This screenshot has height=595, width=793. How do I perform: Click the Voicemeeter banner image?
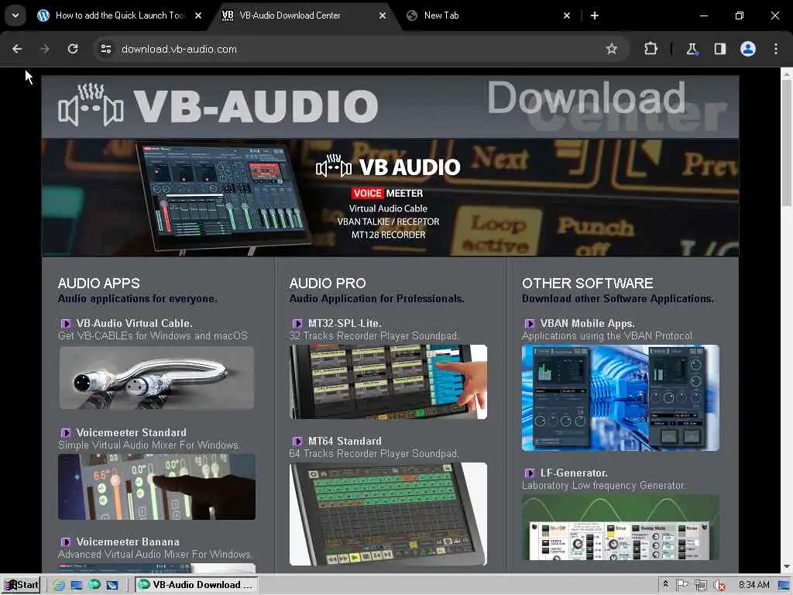click(390, 198)
